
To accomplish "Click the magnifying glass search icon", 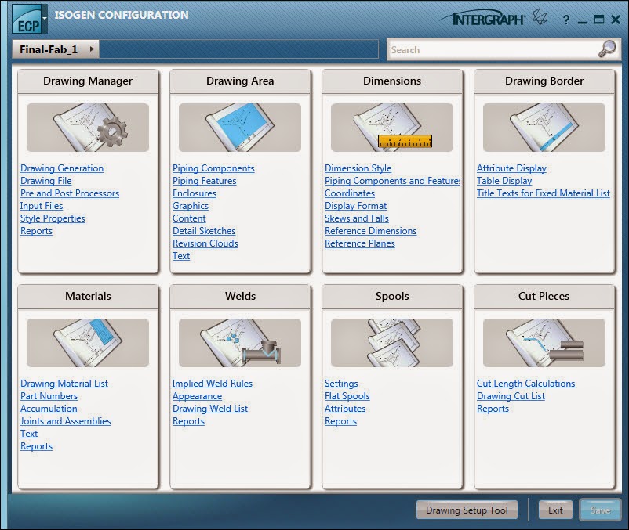I will [x=607, y=49].
